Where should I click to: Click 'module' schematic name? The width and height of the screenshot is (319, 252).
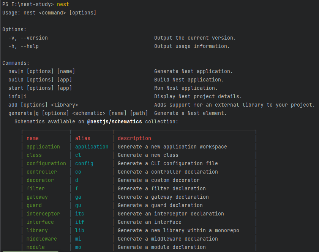(36, 247)
